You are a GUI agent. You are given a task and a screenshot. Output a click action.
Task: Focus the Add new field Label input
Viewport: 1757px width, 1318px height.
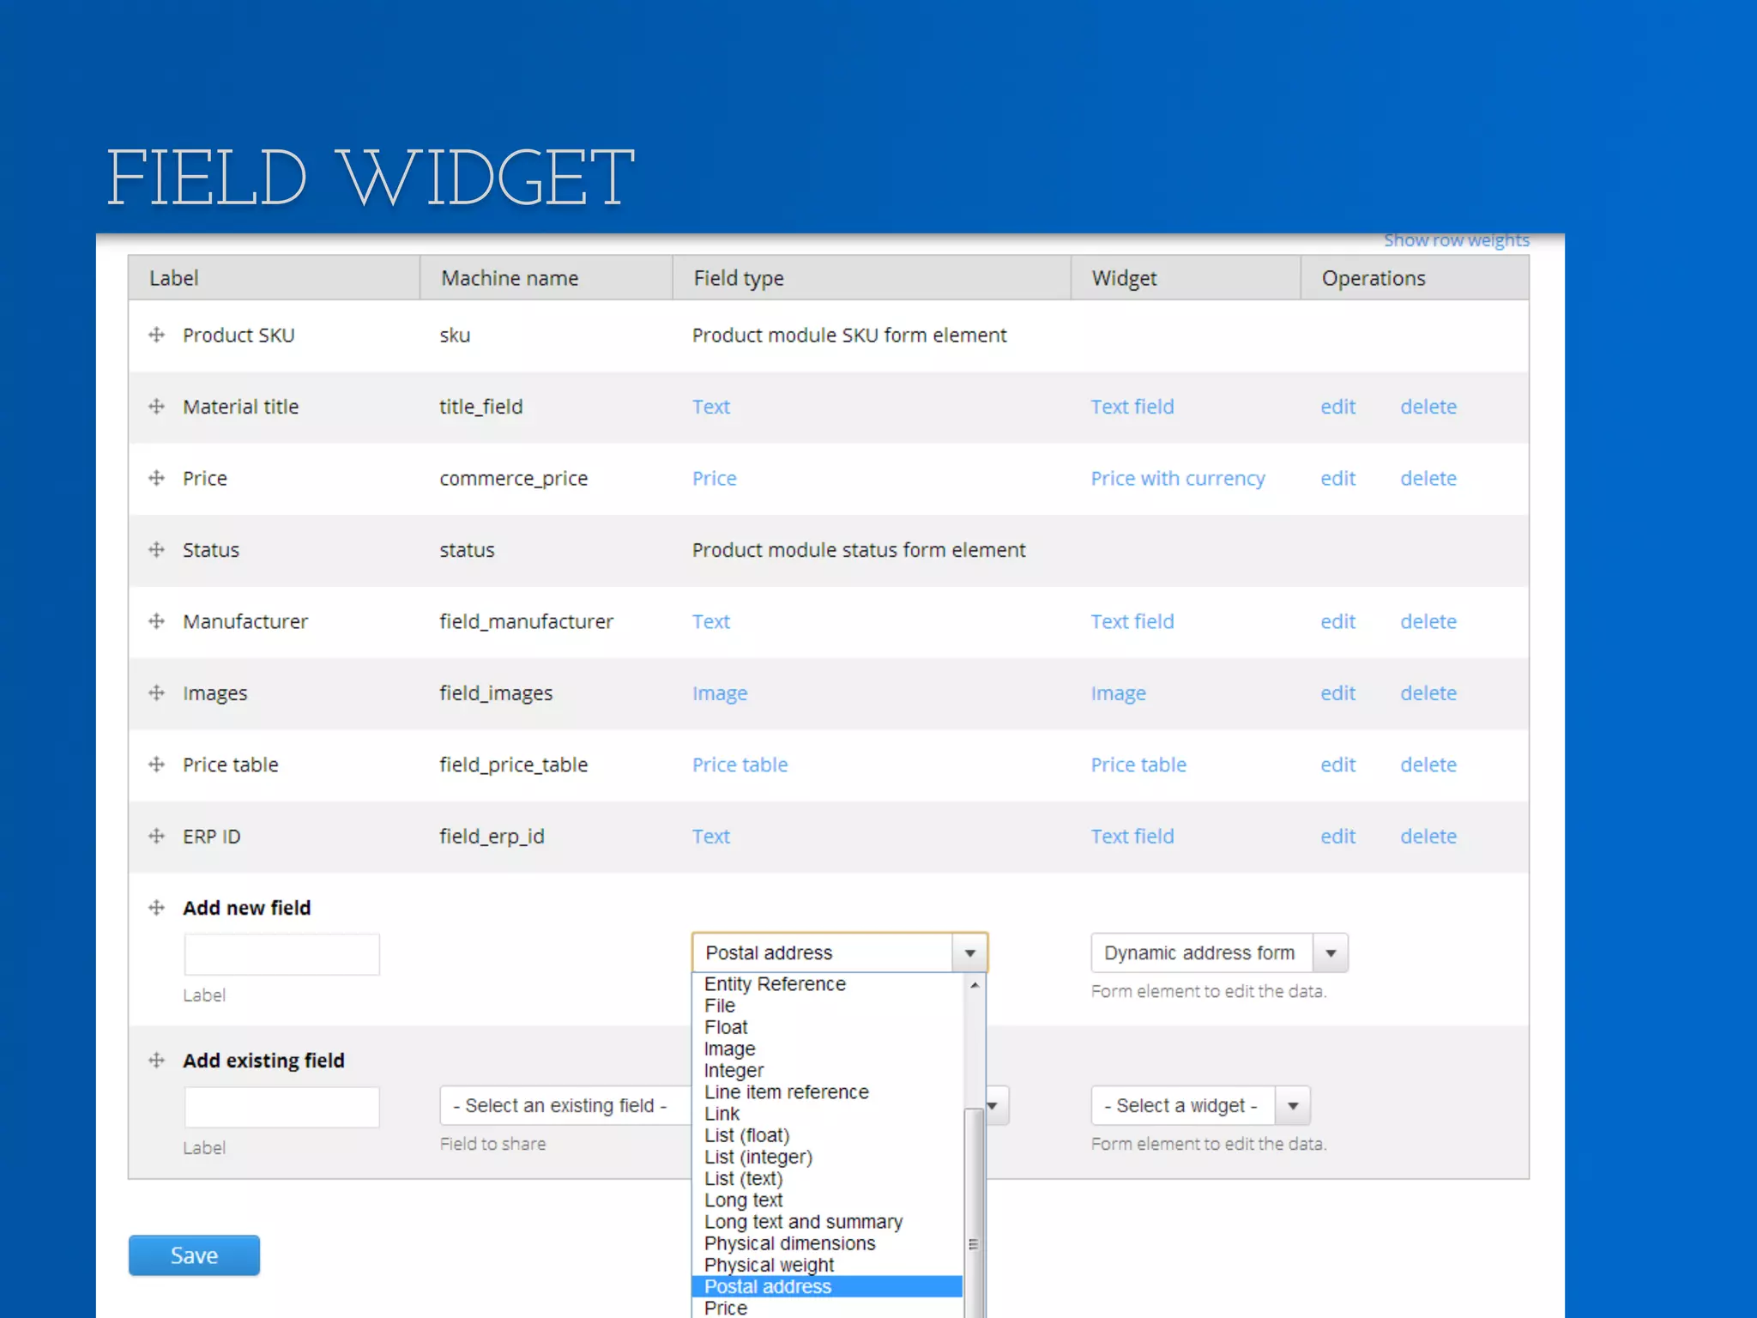click(x=281, y=954)
